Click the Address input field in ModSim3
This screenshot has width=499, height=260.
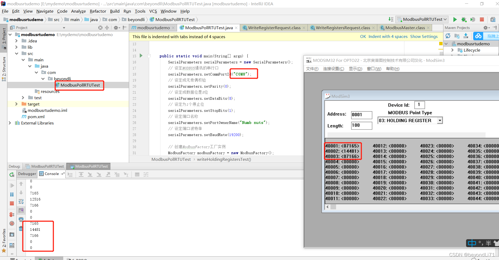[x=361, y=115]
